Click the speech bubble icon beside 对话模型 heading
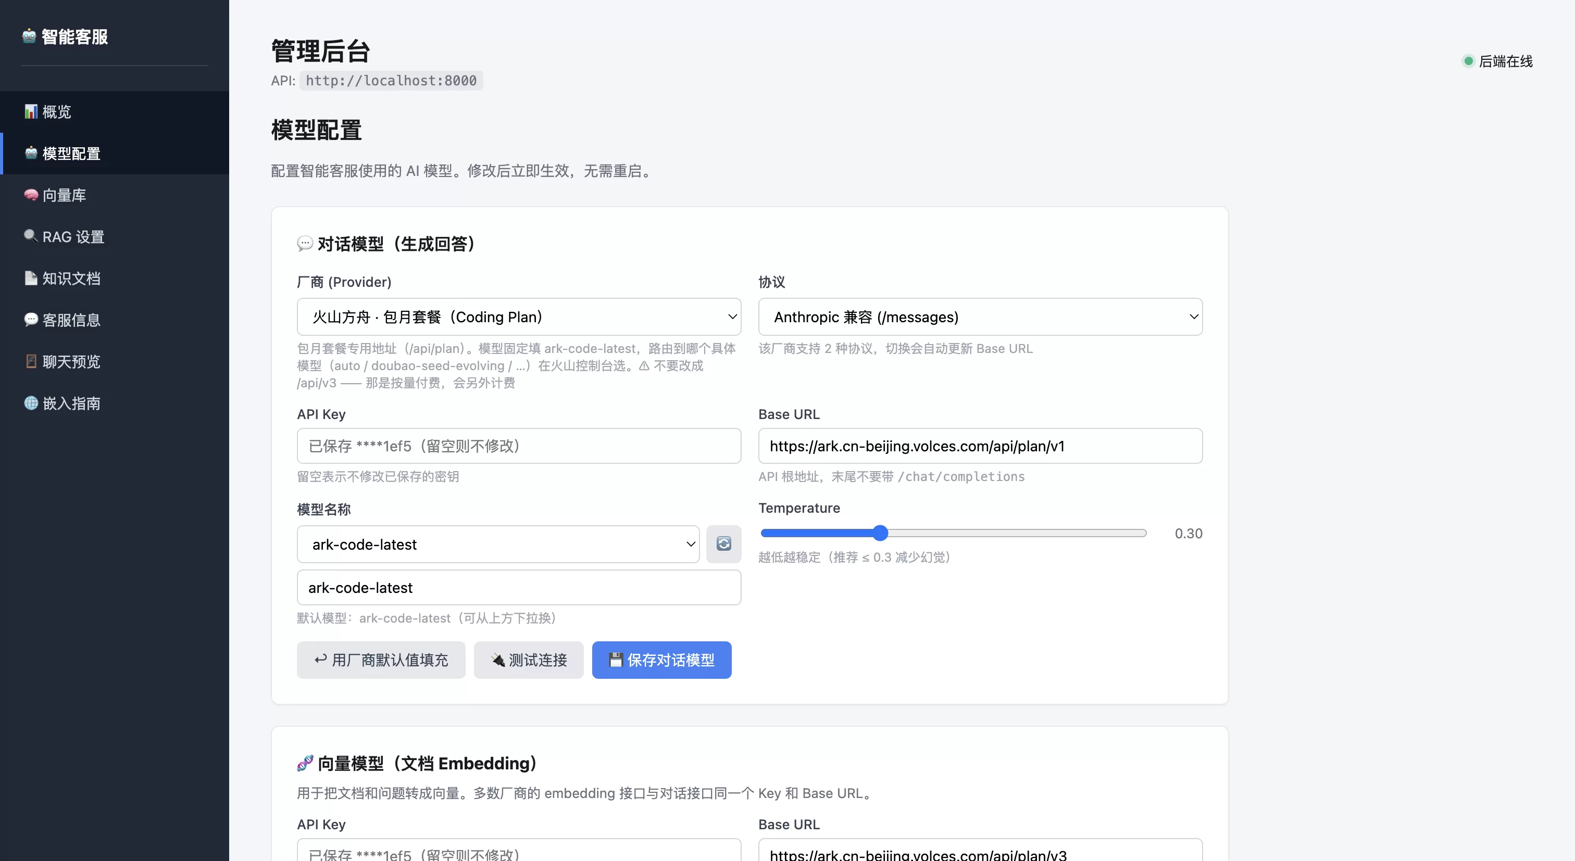The width and height of the screenshot is (1575, 861). click(x=305, y=244)
